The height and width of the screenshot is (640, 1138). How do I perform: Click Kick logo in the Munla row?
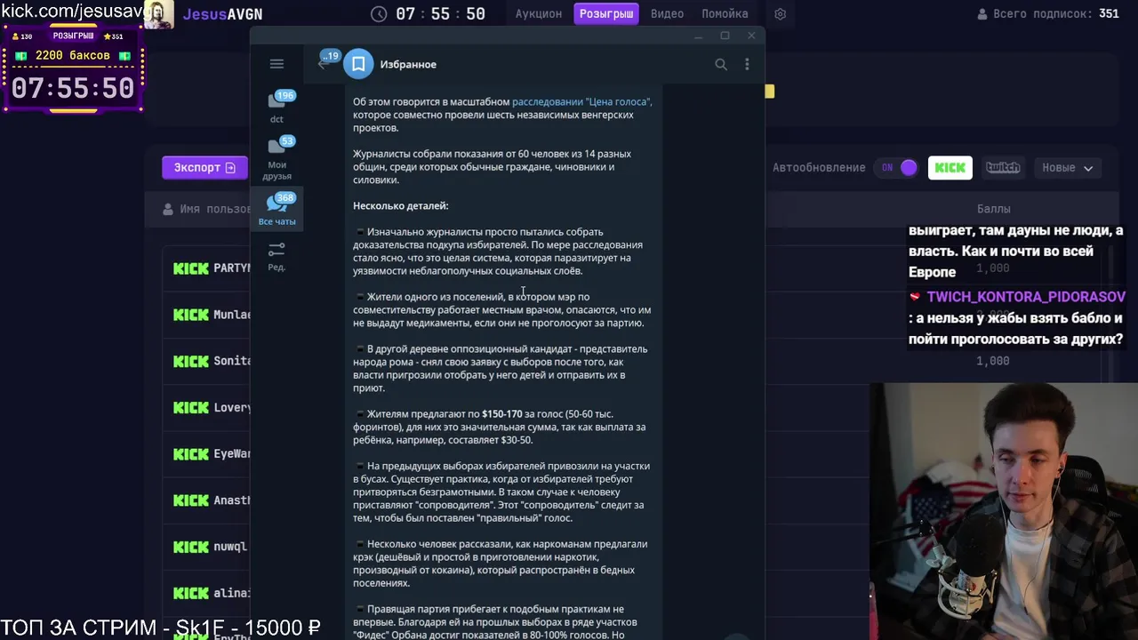[x=191, y=315]
